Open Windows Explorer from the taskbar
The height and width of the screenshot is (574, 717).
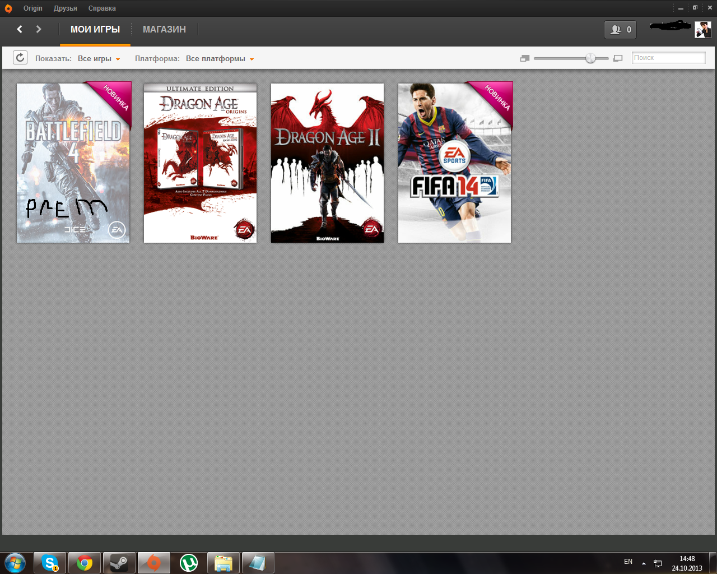(x=224, y=563)
